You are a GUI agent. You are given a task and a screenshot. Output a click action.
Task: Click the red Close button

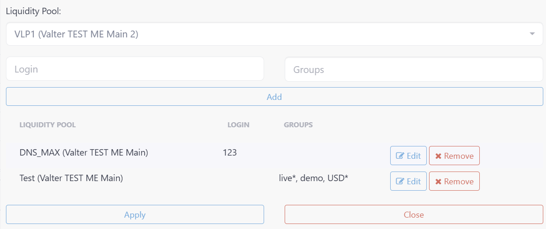(413, 214)
